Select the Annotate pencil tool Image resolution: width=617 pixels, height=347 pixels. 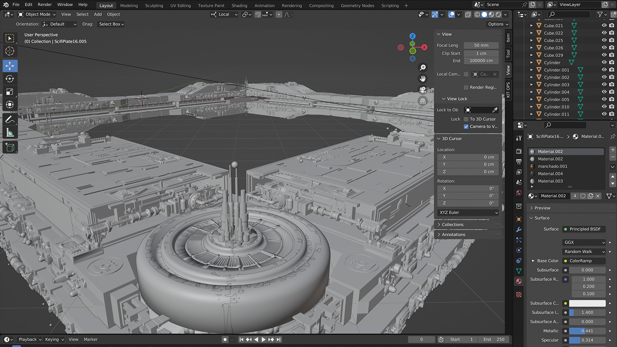tap(10, 120)
